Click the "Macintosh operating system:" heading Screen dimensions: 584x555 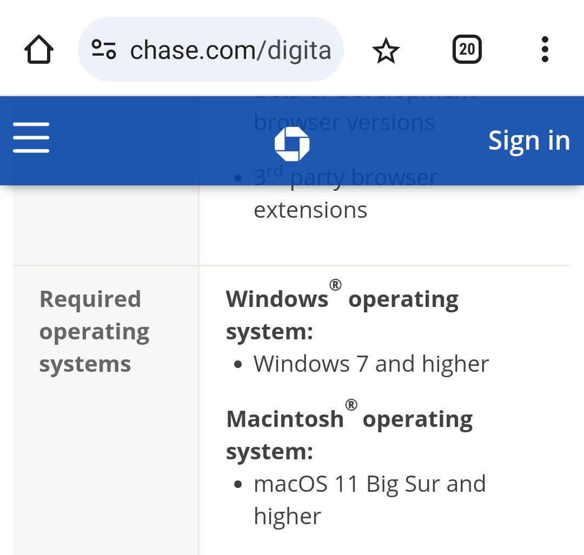(x=349, y=434)
